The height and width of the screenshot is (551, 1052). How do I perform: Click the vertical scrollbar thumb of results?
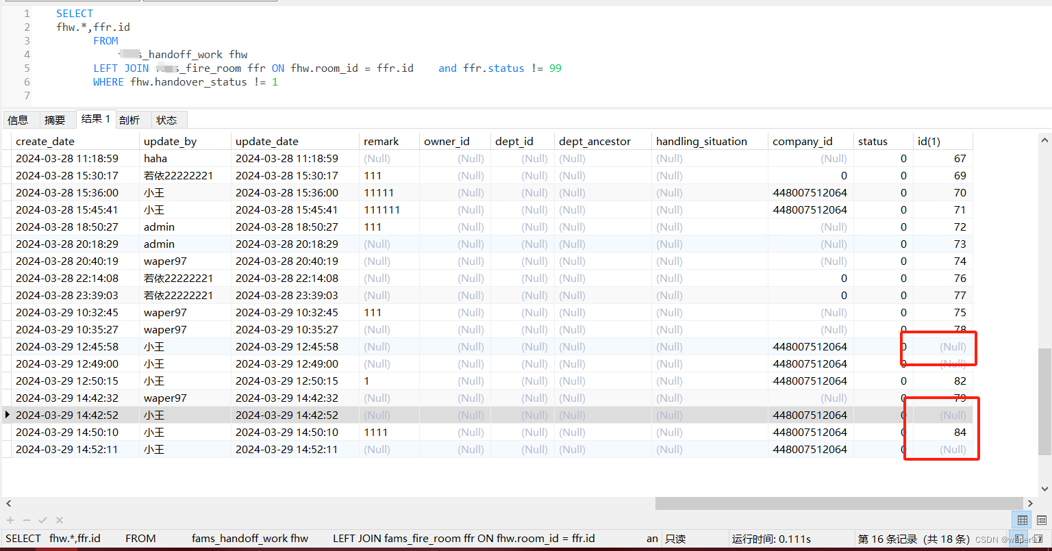point(1044,401)
